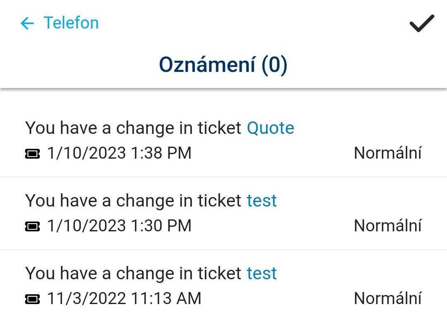
Task: Open the second notification's message text
Action: pos(132,201)
